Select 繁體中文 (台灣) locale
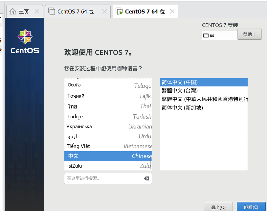 pyautogui.click(x=204, y=90)
